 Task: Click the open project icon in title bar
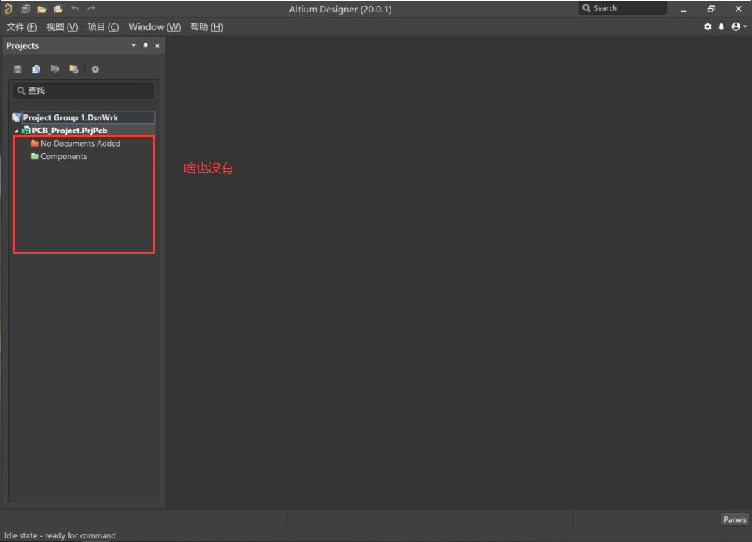59,9
